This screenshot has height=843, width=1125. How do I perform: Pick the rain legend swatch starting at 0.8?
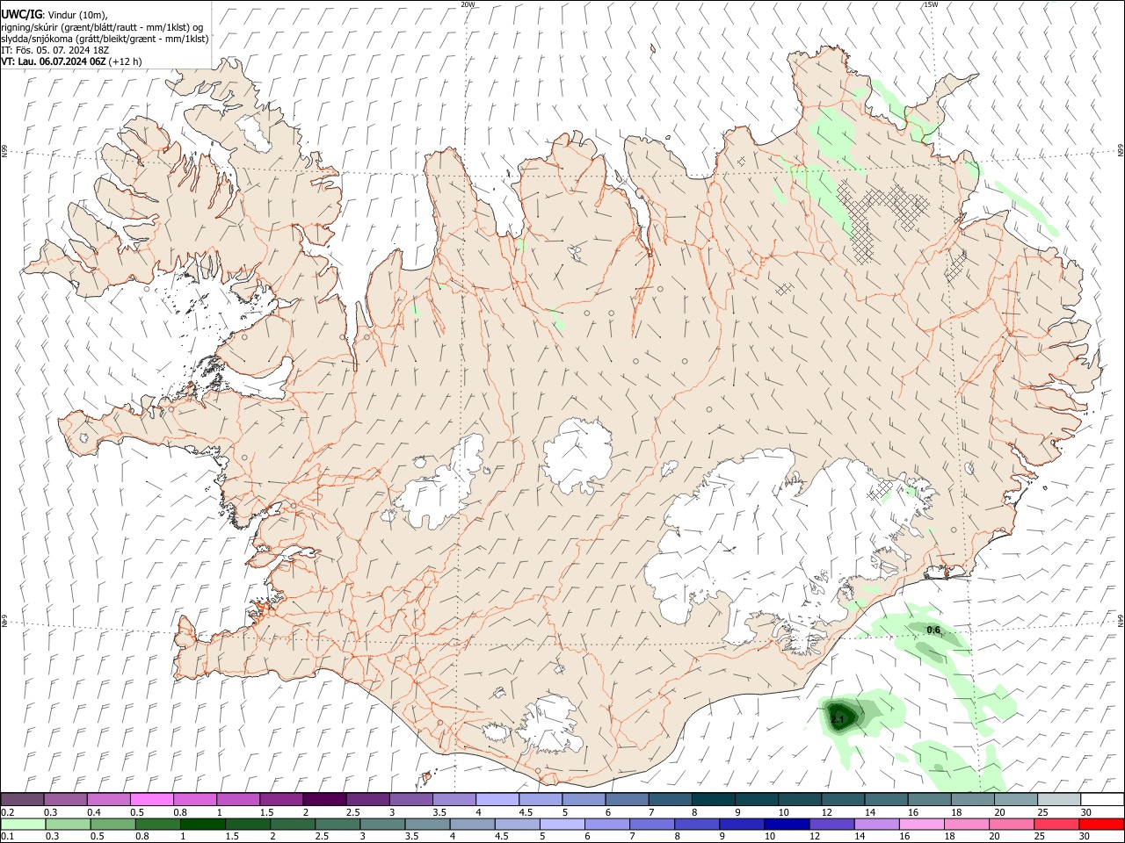[158, 824]
